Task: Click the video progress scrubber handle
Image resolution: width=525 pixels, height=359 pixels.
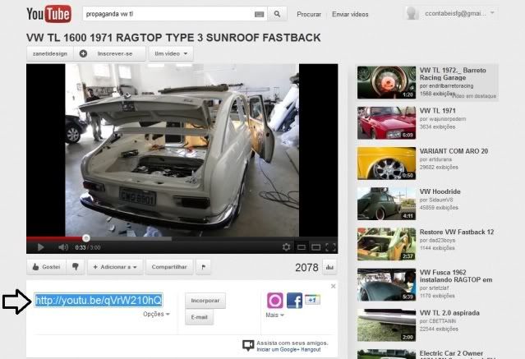Action: (x=86, y=238)
